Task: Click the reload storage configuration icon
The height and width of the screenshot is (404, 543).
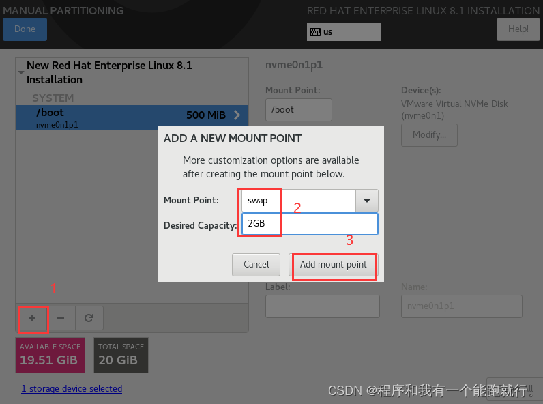Action: 89,318
